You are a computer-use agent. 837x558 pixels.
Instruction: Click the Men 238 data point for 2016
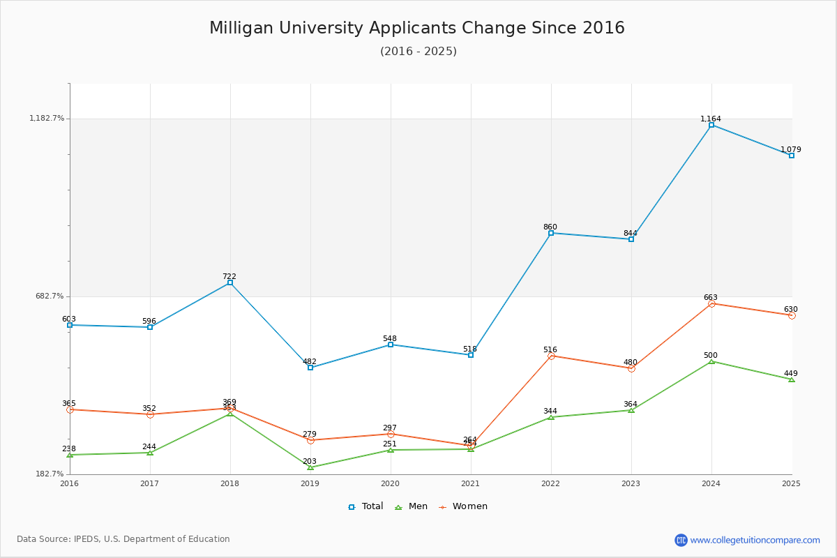click(x=70, y=455)
